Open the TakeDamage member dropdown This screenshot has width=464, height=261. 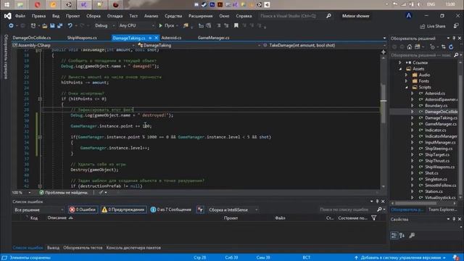(324, 45)
